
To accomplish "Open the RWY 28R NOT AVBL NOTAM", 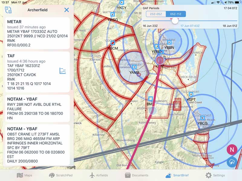I will (x=38, y=108).
